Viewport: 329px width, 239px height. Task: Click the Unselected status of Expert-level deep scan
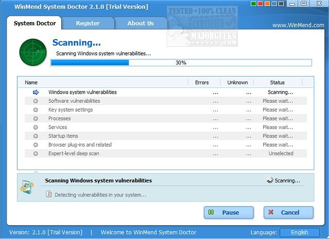[x=281, y=153]
